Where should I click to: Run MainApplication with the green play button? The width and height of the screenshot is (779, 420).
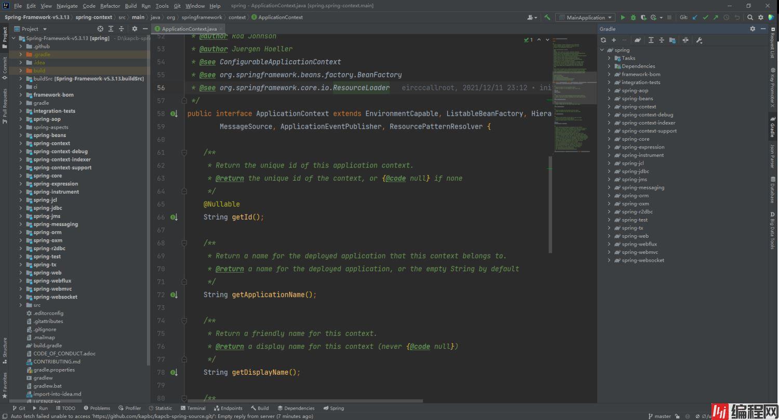point(623,17)
